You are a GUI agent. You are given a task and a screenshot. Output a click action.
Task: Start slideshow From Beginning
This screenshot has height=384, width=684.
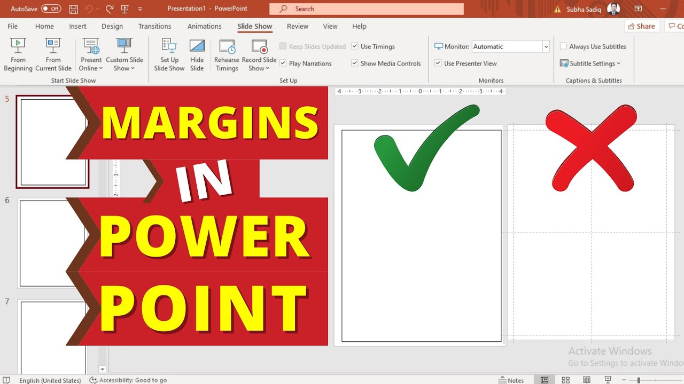pyautogui.click(x=18, y=53)
